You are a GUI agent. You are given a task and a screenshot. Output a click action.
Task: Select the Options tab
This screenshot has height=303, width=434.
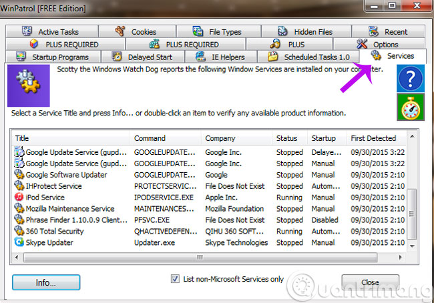pos(379,44)
